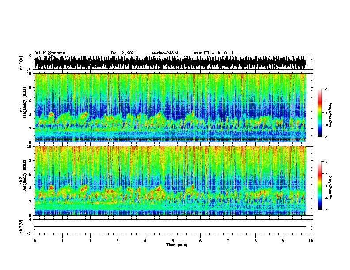Image resolution: width=350 pixels, height=270 pixels.
Task: Click the date text "Jan. 12, 2021"
Action: (123, 53)
